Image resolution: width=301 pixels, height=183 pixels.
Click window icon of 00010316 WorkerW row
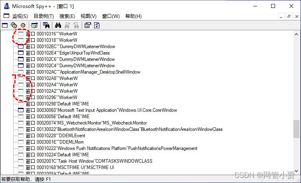pos(21,34)
